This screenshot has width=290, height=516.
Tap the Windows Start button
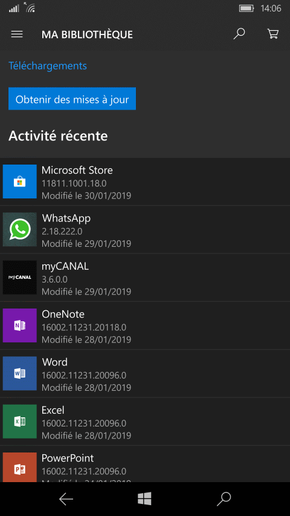coord(144,499)
